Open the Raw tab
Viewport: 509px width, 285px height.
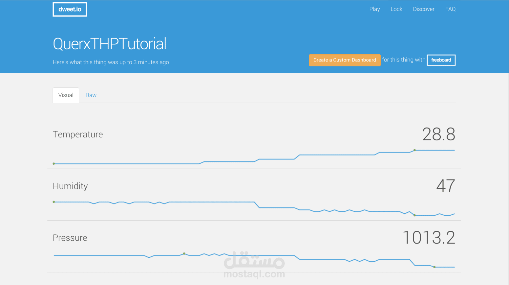tap(91, 95)
